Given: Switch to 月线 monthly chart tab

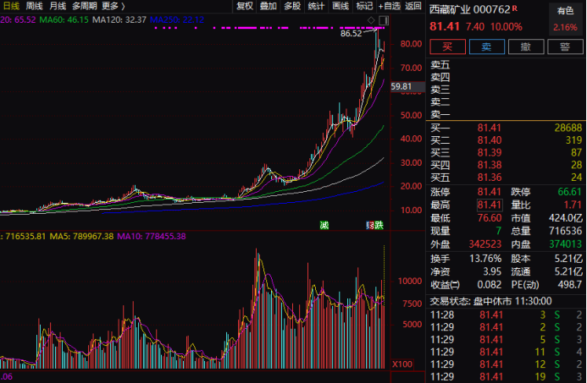Looking at the screenshot, I should [58, 6].
